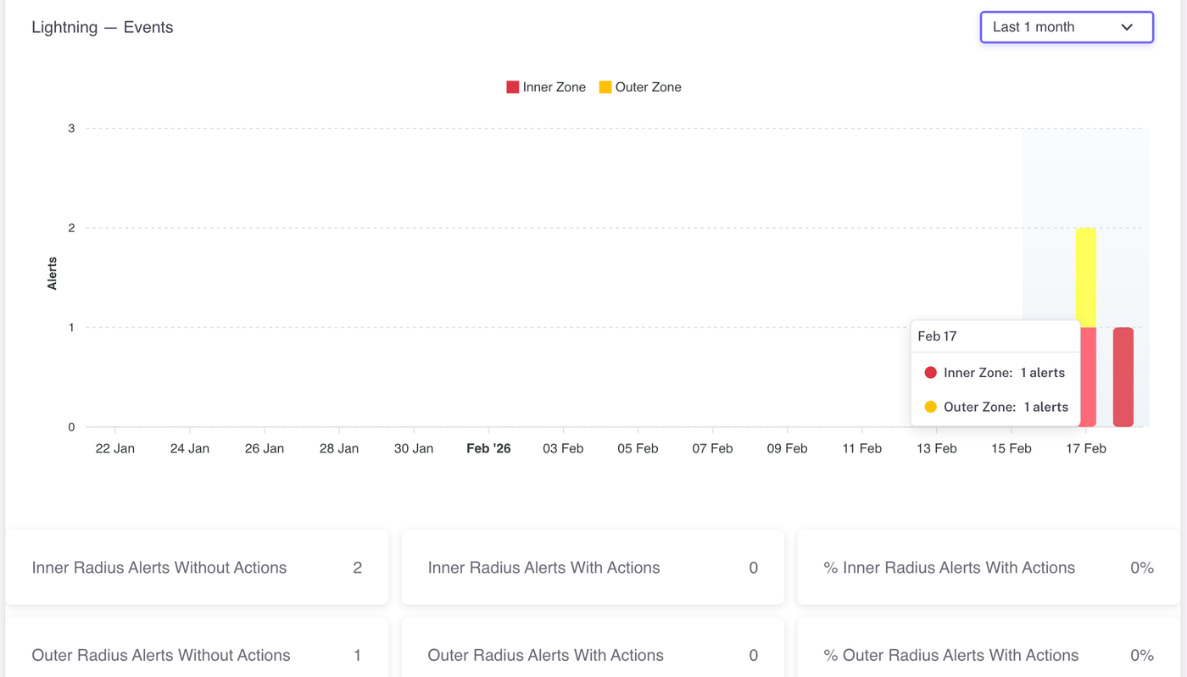Click the yellow Outer Zone bar segment
This screenshot has height=677, width=1187.
[x=1086, y=277]
